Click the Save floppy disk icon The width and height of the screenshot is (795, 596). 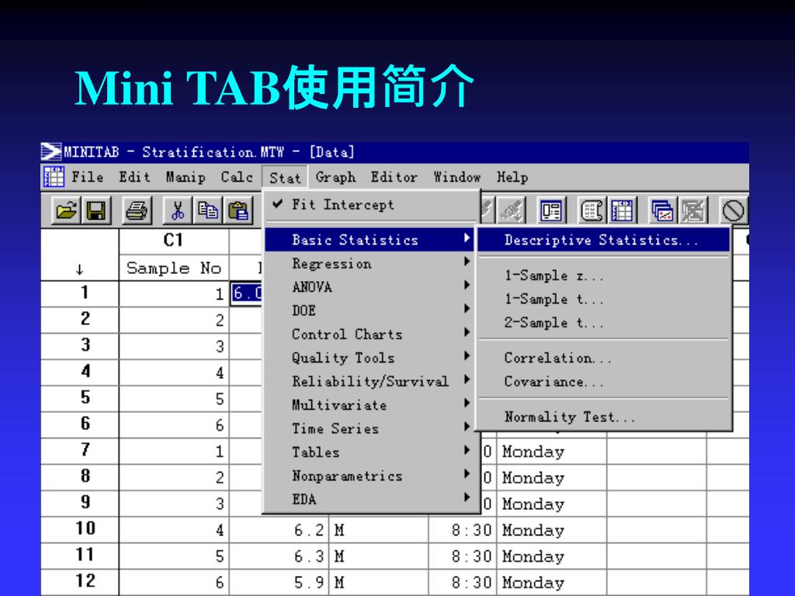pyautogui.click(x=95, y=210)
